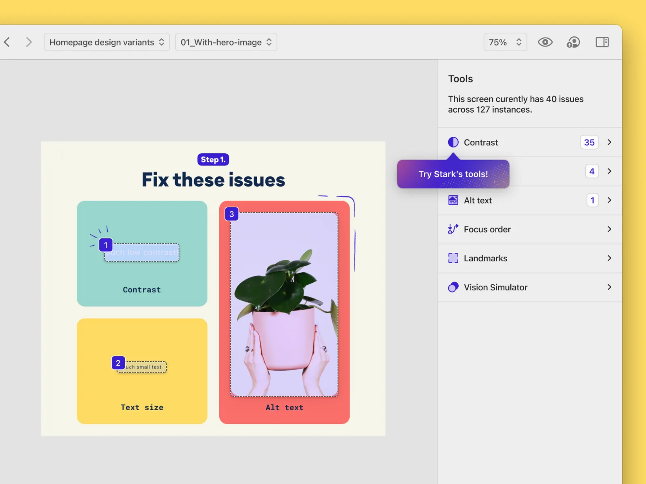Open the Landmarks tool
Viewport: 646px width, 484px height.
(530, 258)
